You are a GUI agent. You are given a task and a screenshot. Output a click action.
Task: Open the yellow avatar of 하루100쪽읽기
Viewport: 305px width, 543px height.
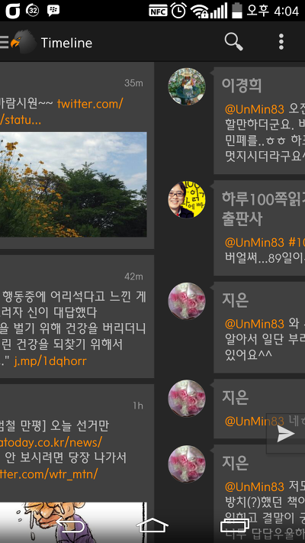click(187, 199)
